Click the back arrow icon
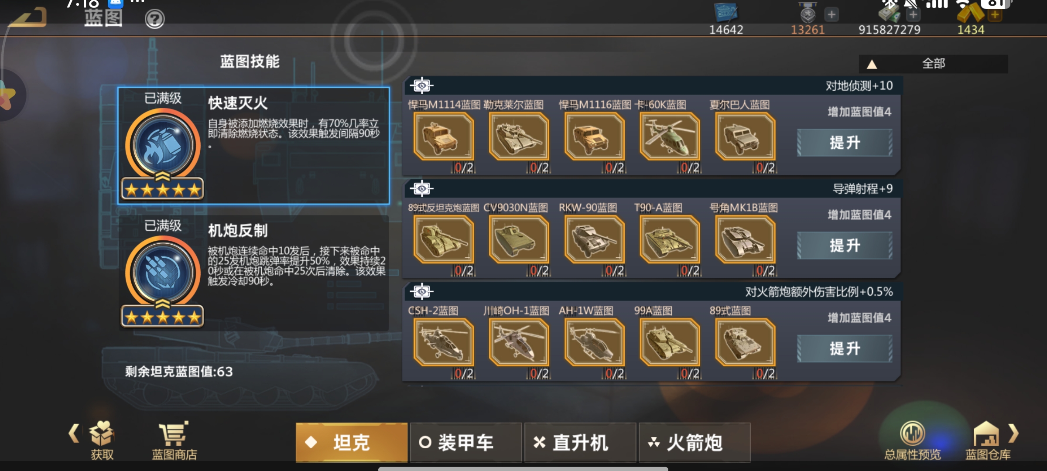The height and width of the screenshot is (471, 1047). (28, 17)
